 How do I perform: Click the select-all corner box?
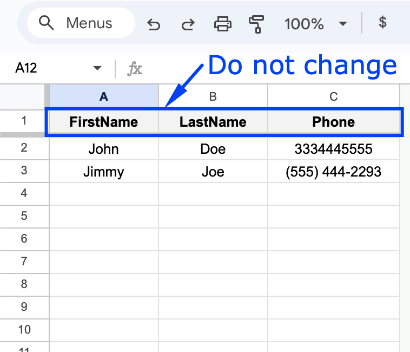point(23,96)
